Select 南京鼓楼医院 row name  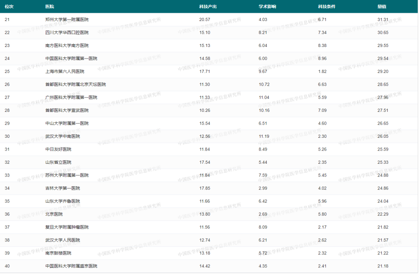(58, 253)
